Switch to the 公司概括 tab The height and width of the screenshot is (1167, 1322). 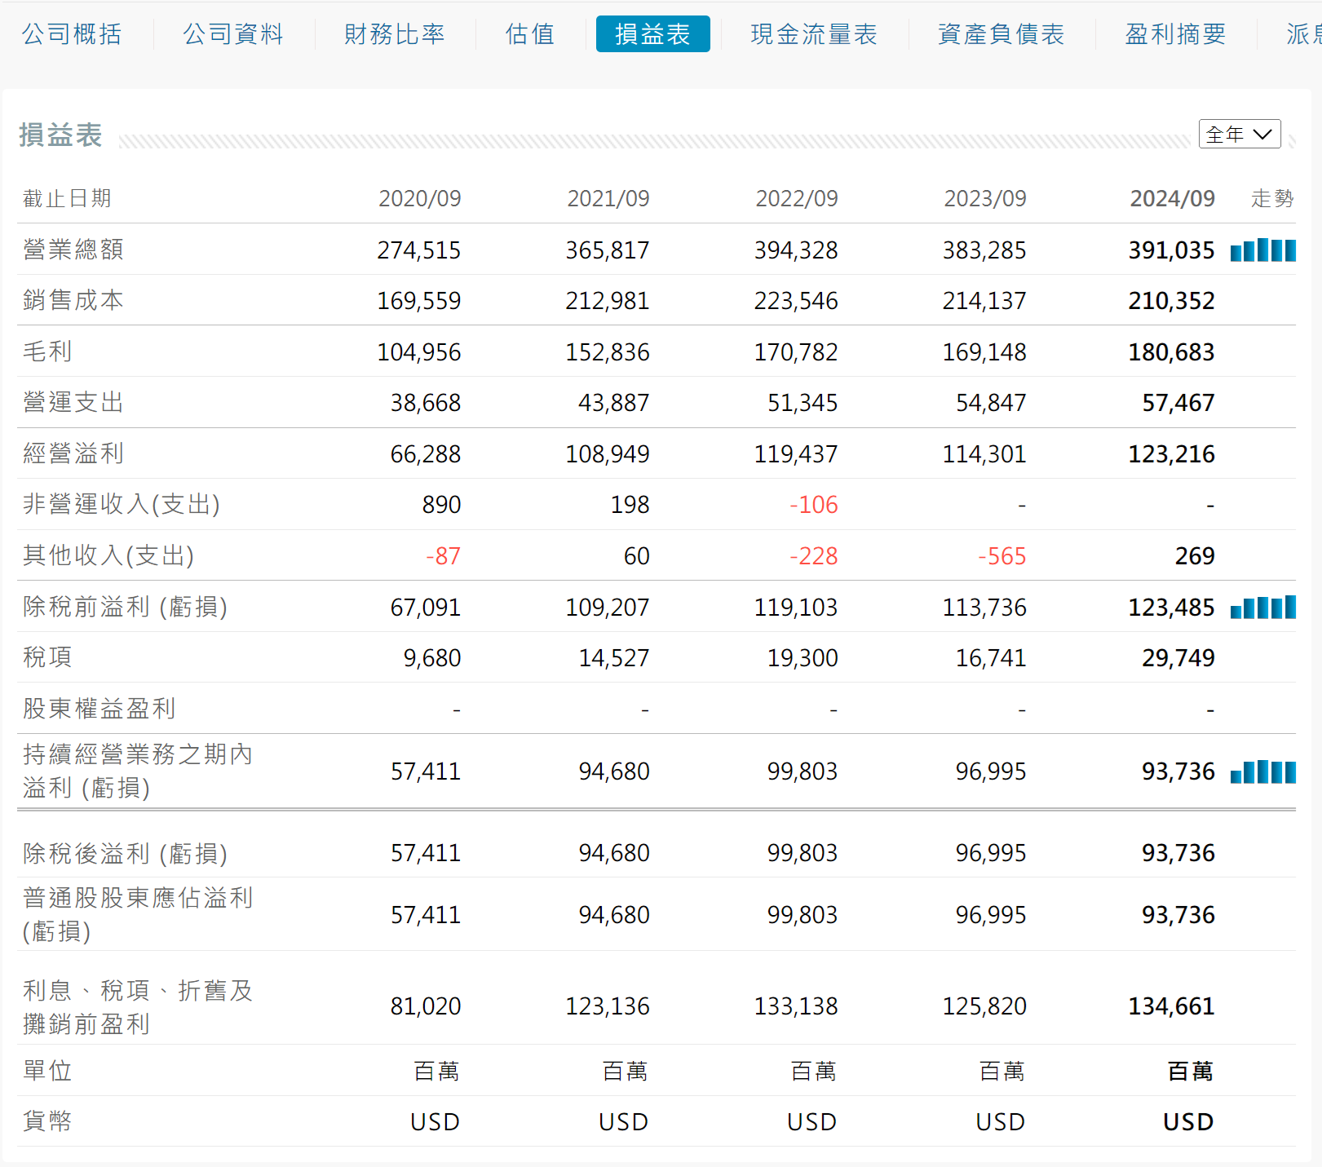point(72,34)
